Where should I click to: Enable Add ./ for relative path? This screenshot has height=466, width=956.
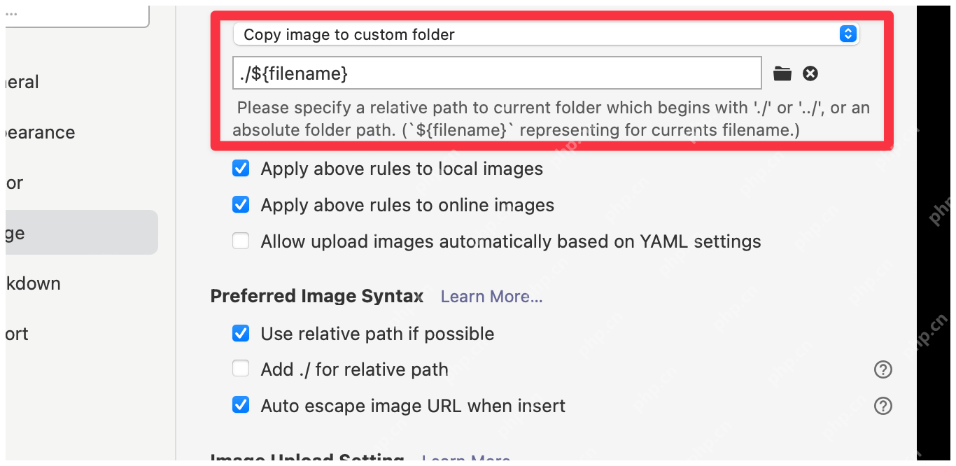click(241, 369)
